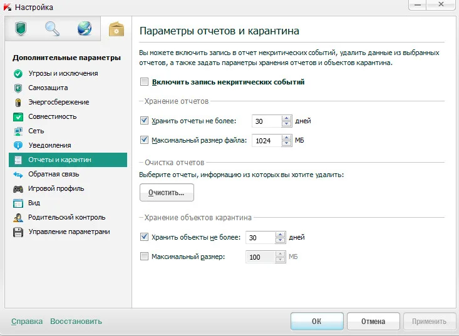Click quarantine days field showing 30
459x336 pixels.
tap(260, 237)
